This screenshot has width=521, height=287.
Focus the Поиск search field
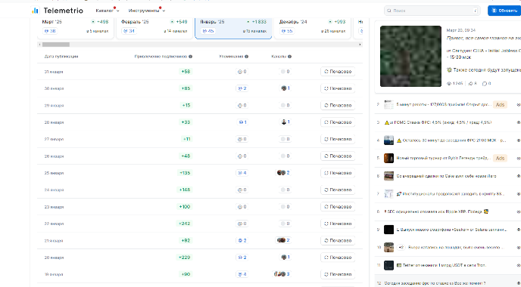click(x=432, y=11)
